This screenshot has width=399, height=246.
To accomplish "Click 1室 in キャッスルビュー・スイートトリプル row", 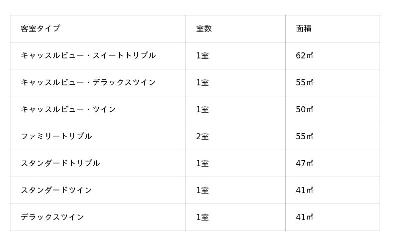I will (202, 55).
